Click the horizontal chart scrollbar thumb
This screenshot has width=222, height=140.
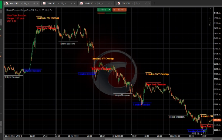(x=159, y=139)
